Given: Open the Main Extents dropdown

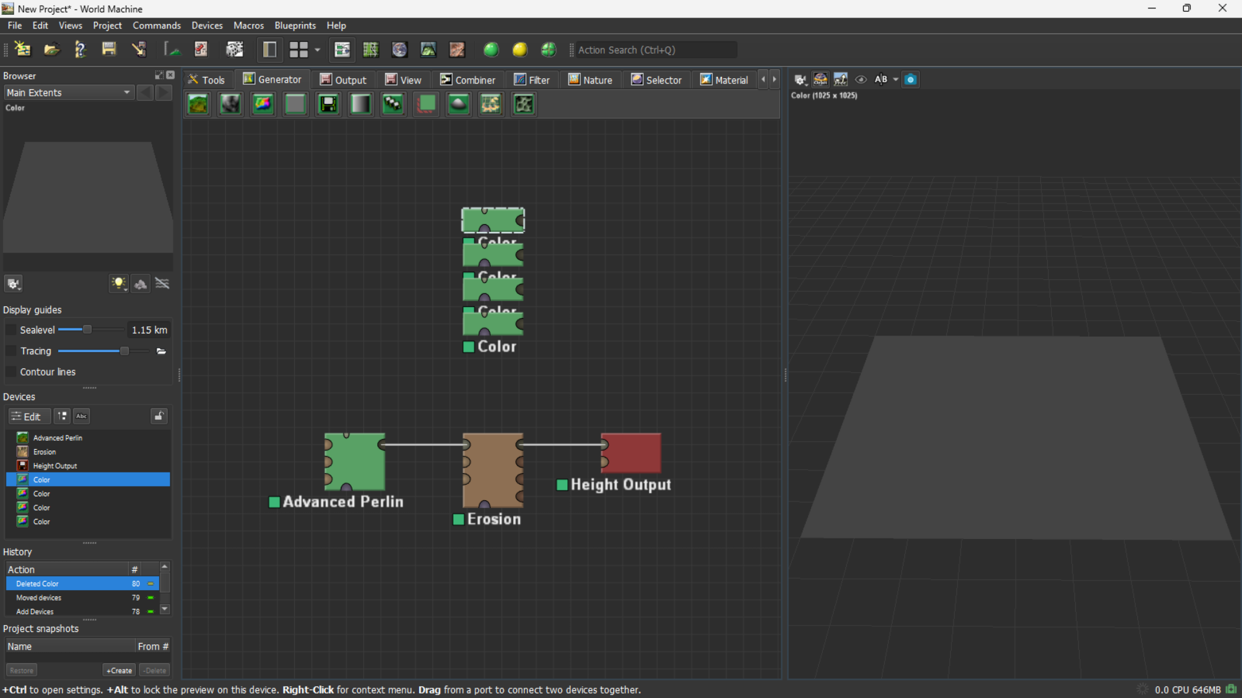Looking at the screenshot, I should pos(68,92).
